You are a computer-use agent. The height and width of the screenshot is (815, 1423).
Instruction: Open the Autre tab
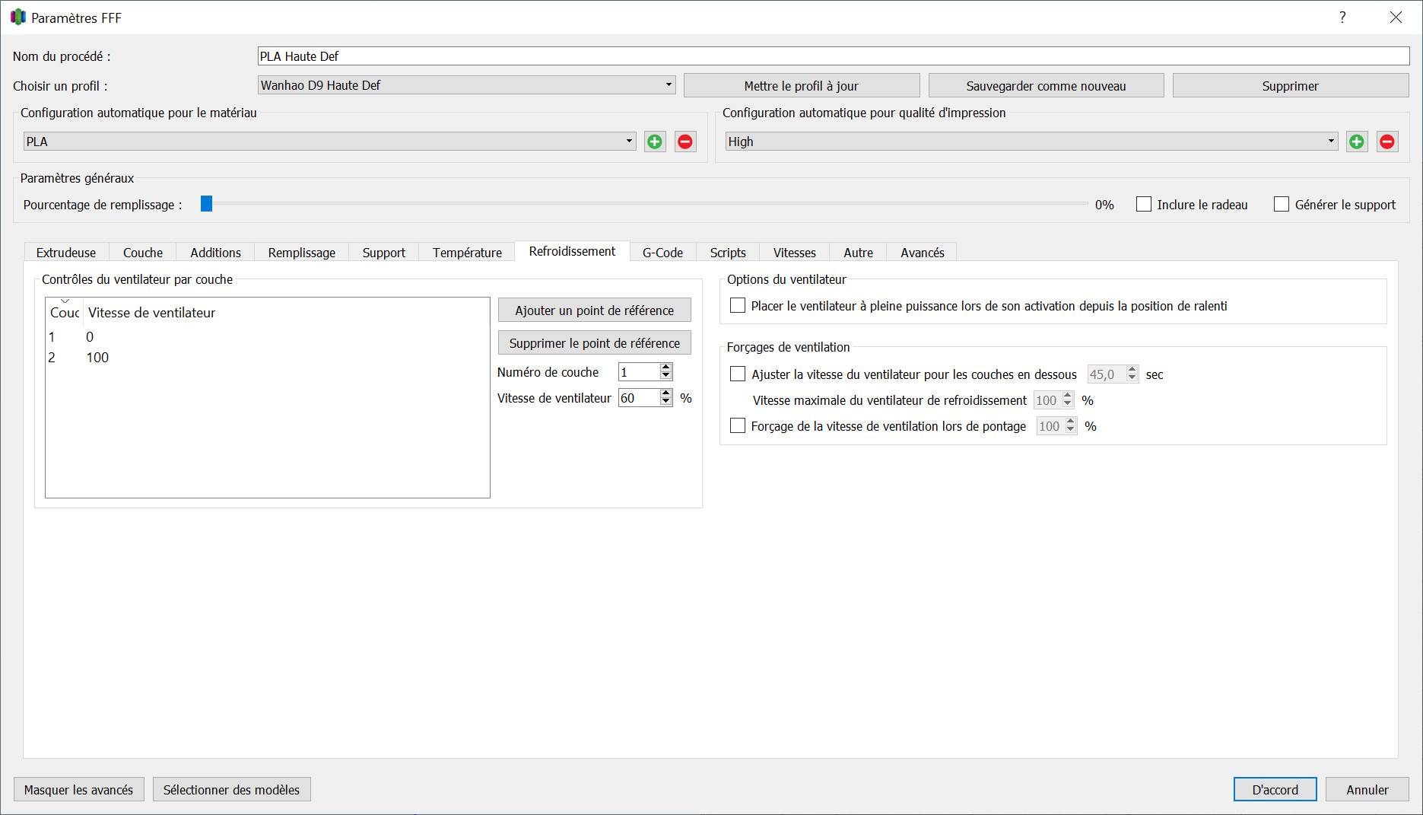[x=858, y=253]
